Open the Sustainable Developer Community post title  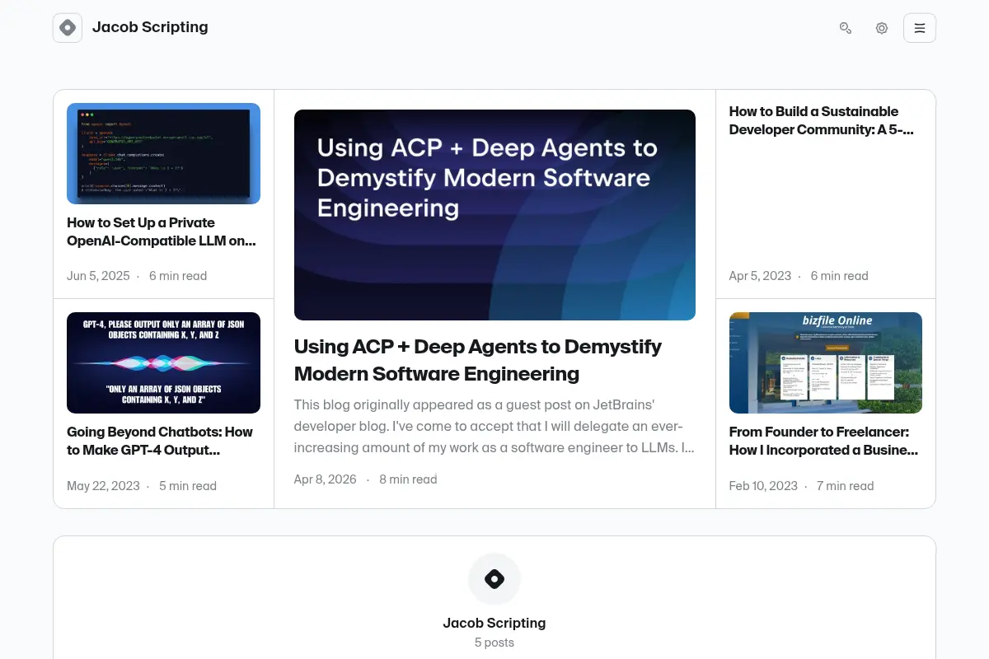pos(822,120)
